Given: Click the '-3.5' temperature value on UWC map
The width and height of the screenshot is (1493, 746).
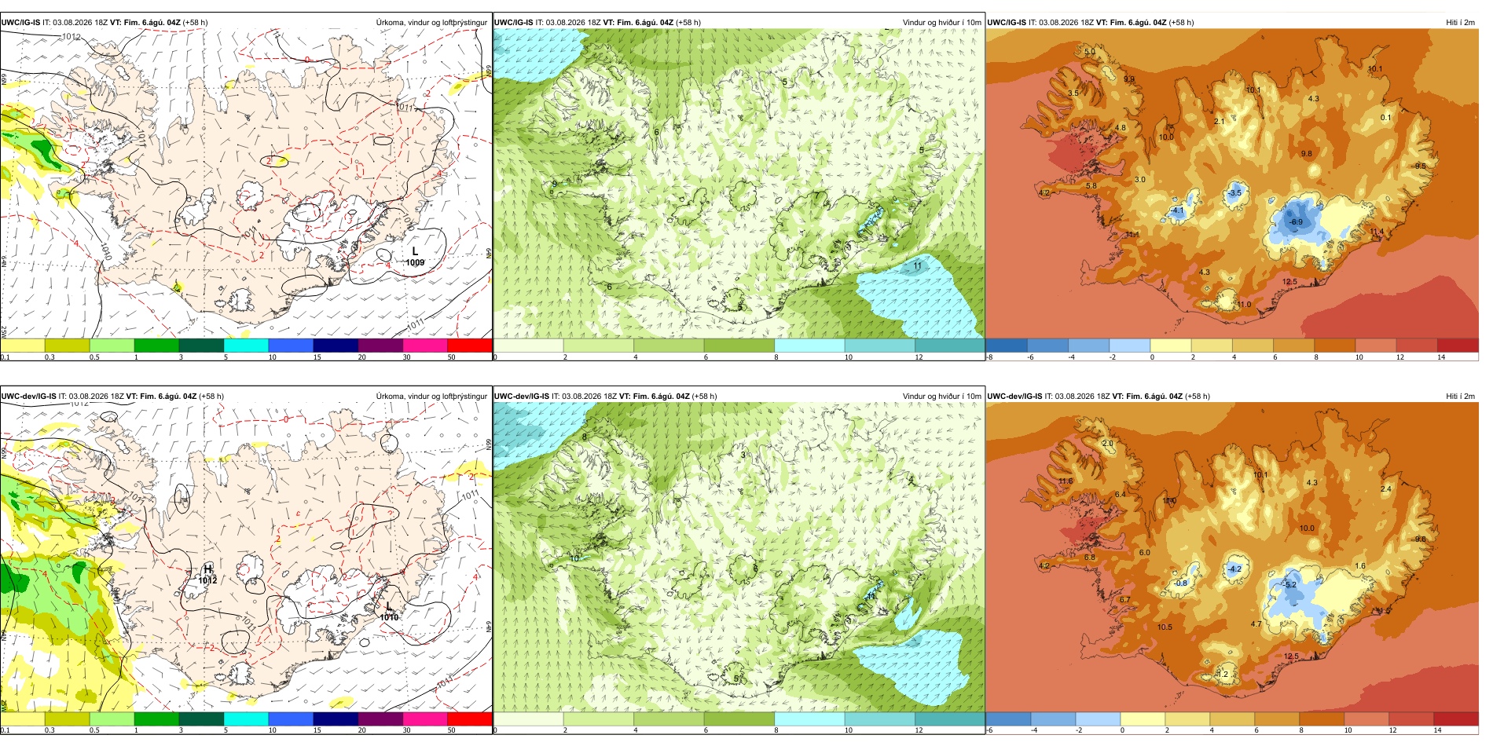Looking at the screenshot, I should [x=1234, y=193].
